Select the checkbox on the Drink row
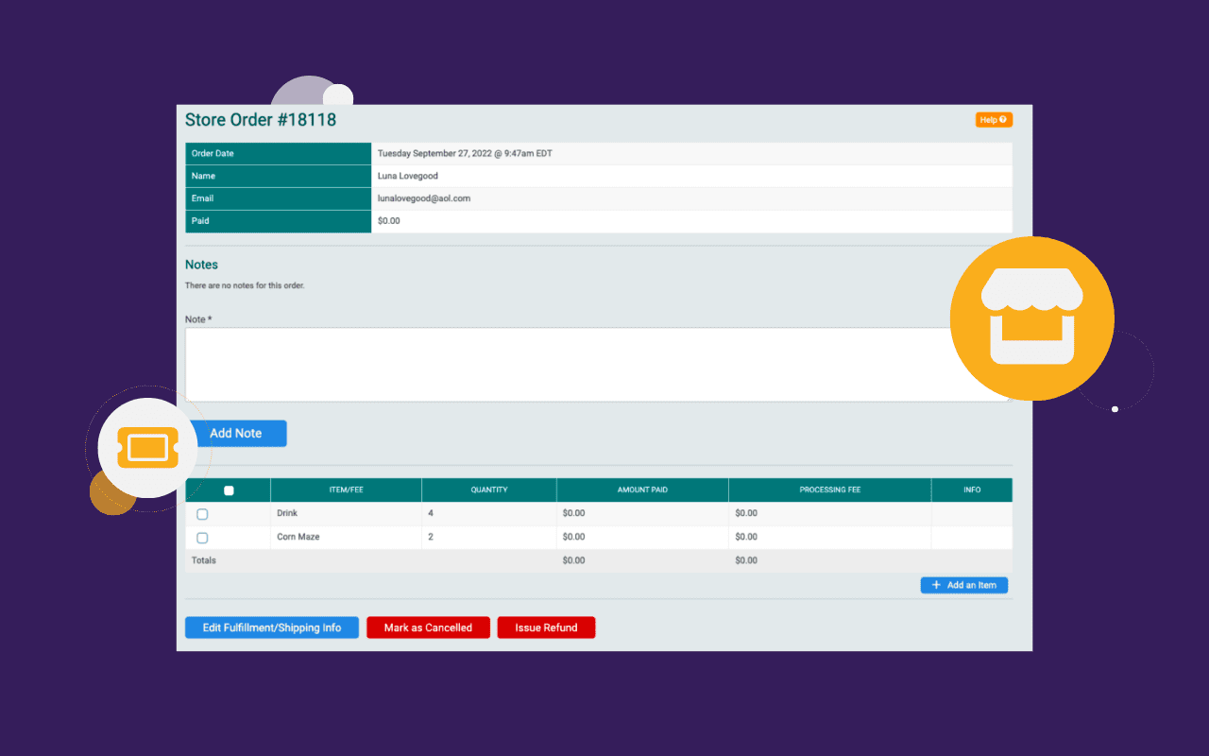The height and width of the screenshot is (756, 1209). (x=202, y=513)
